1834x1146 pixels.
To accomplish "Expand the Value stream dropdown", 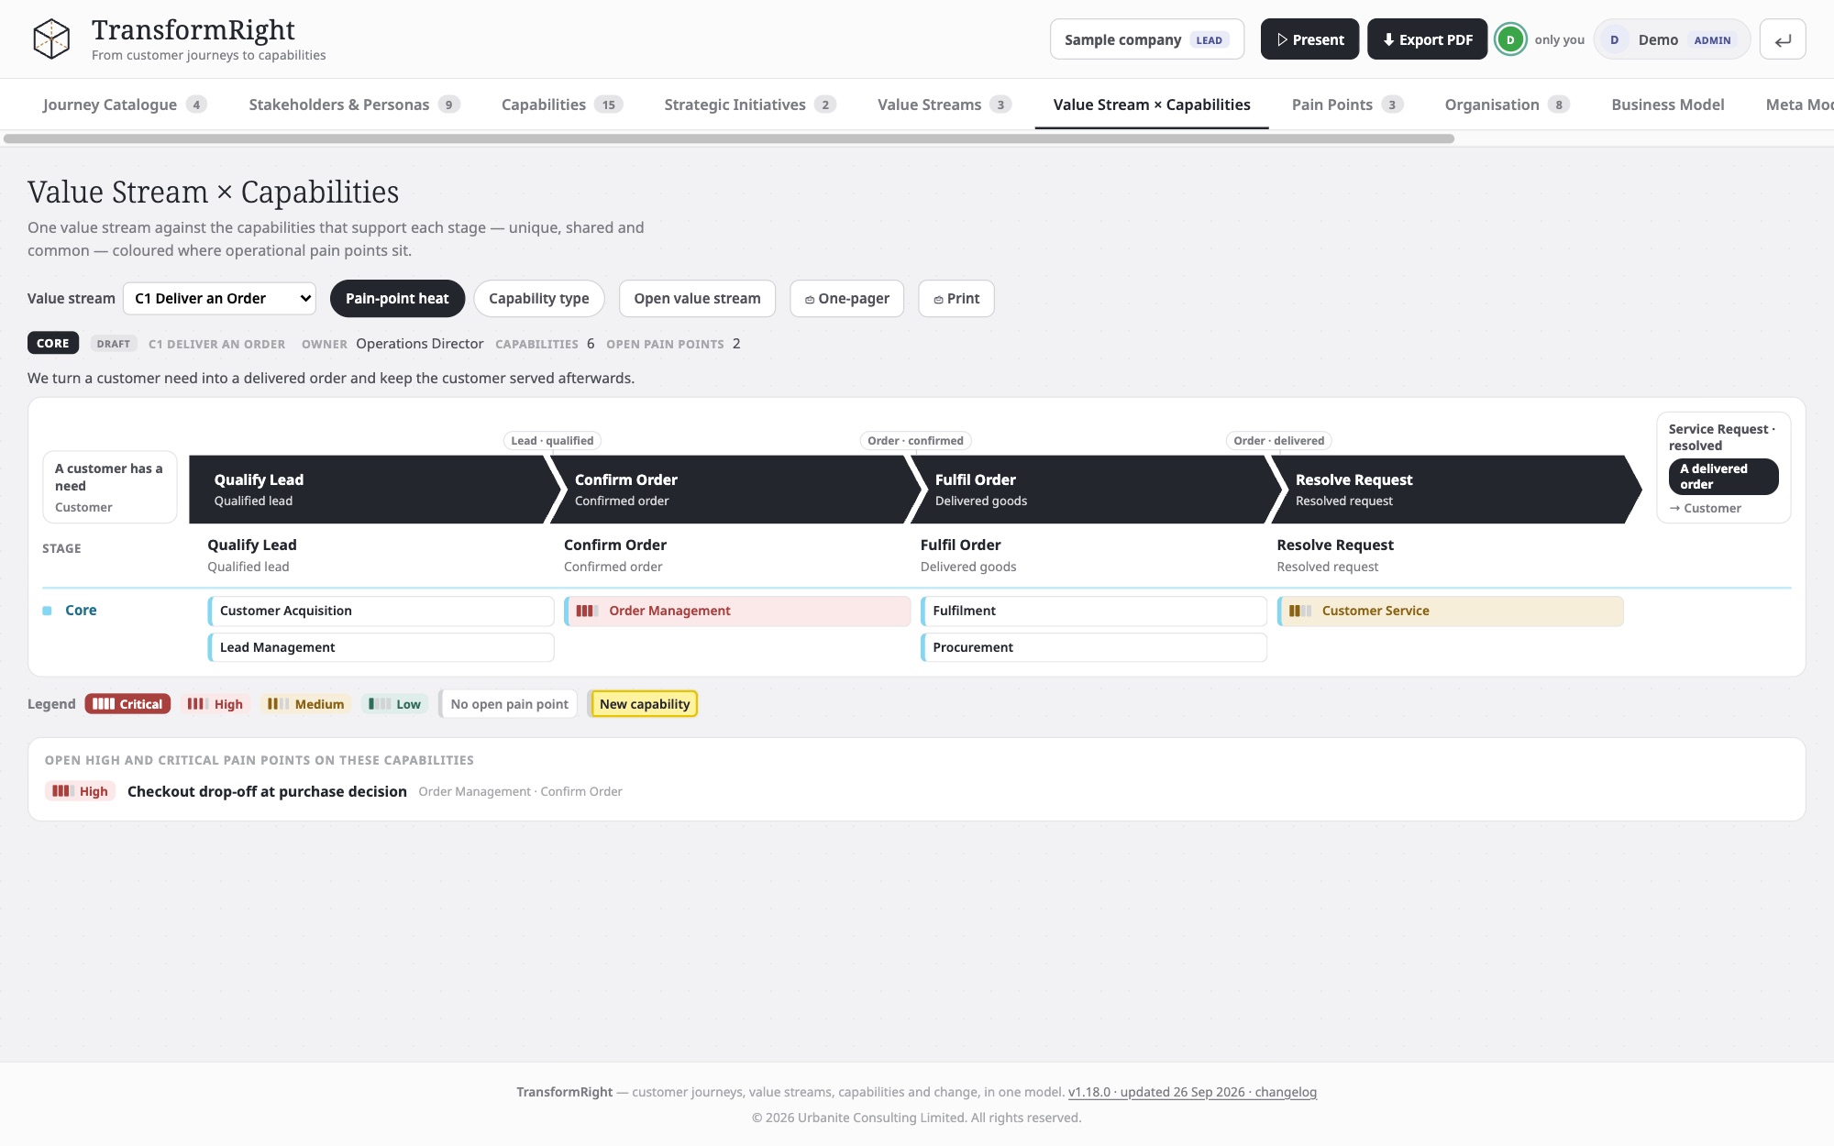I will tap(220, 298).
